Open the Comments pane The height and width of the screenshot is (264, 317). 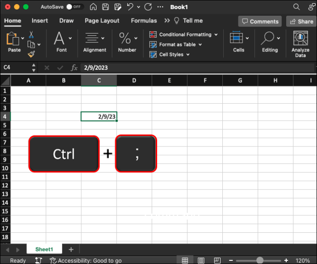(x=260, y=22)
